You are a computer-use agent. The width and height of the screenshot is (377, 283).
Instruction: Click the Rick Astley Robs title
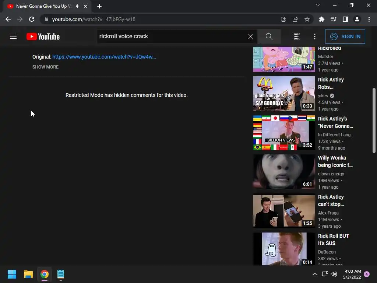click(x=331, y=83)
